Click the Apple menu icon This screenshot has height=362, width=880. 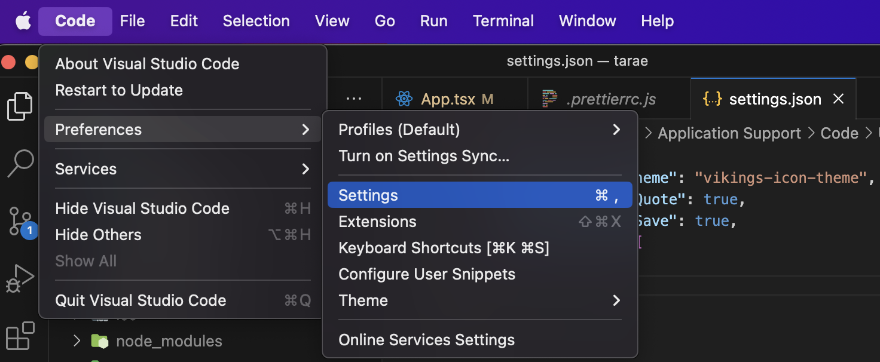23,22
